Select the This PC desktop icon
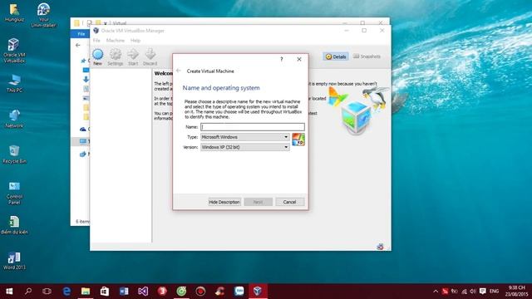This screenshot has height=299, width=532. pos(14,83)
